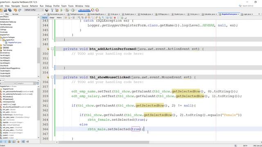Screen dimensions: 262x147
Task: Open the Run Project dropdown arrow
Action: [64, 10]
